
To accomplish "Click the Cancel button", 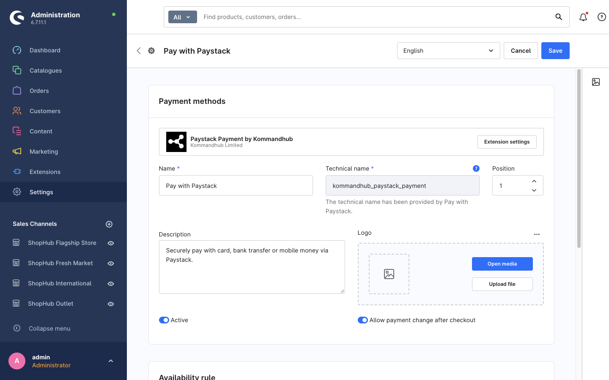I will (x=521, y=51).
